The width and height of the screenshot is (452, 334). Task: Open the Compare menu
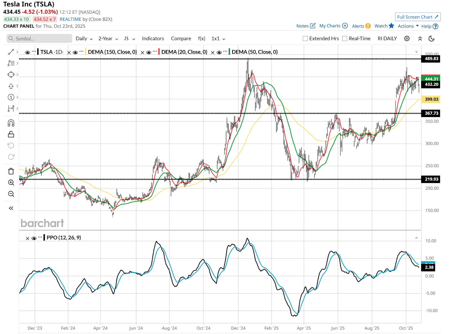pos(181,39)
